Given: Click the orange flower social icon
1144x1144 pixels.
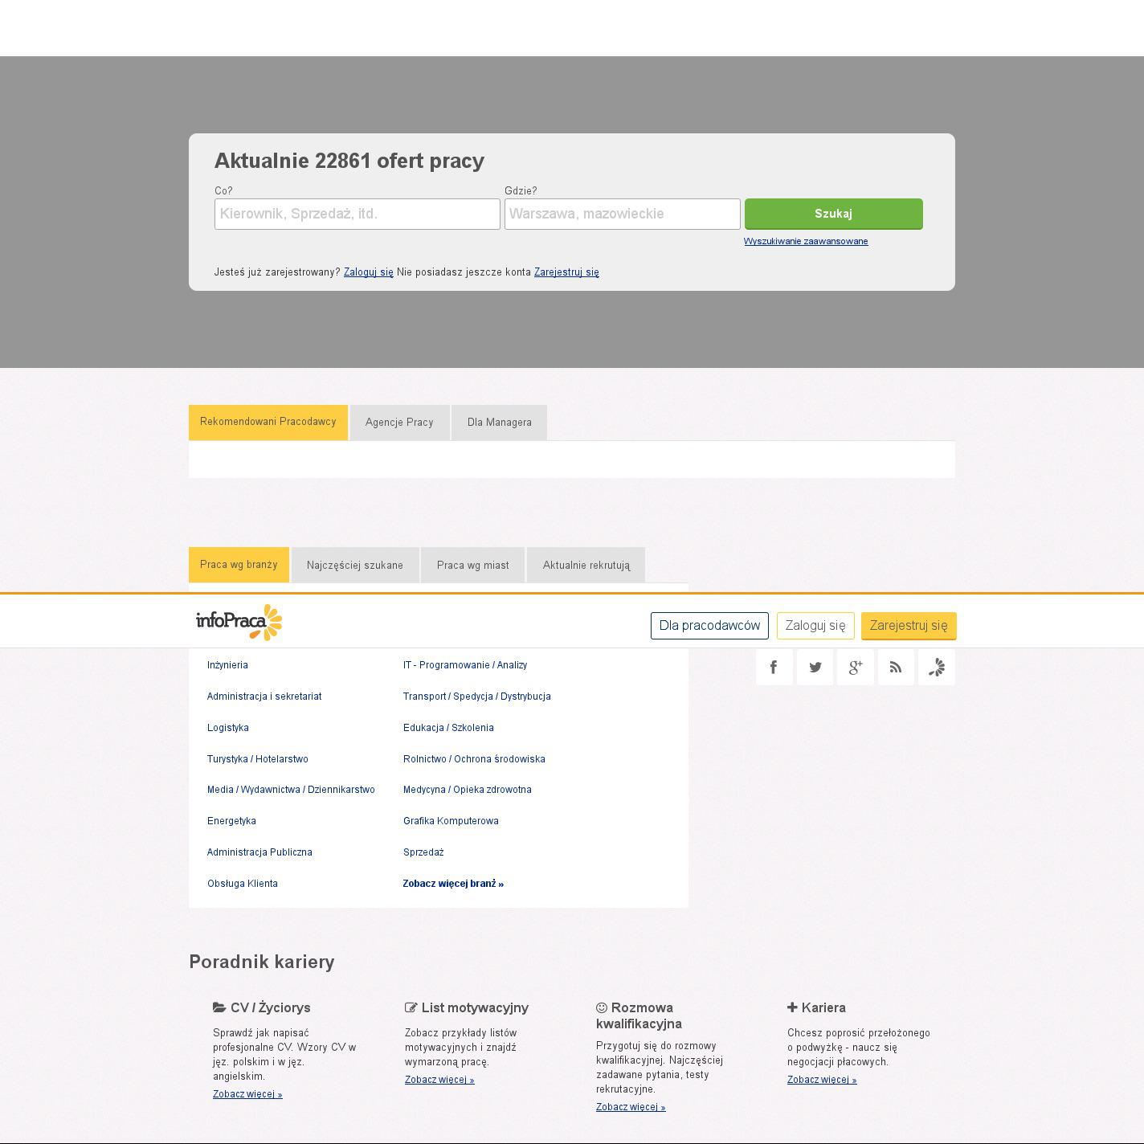Looking at the screenshot, I should point(936,668).
